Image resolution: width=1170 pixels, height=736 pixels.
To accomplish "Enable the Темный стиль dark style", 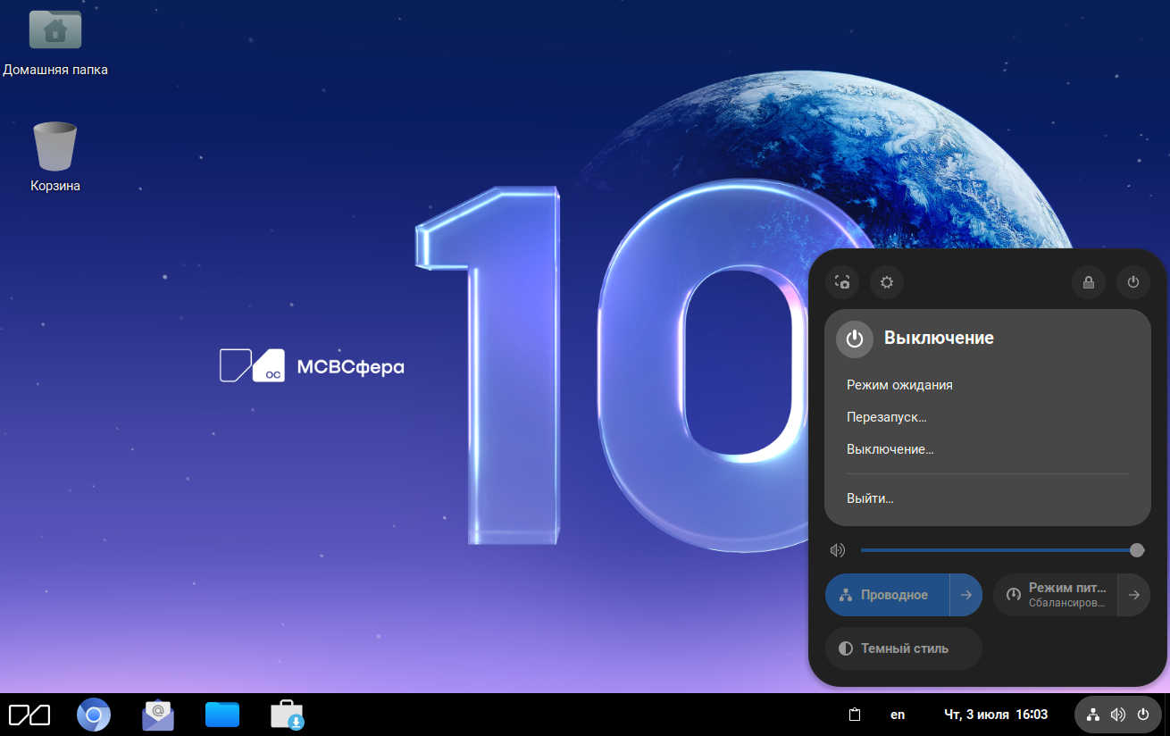I will (903, 648).
